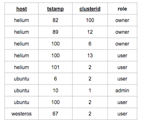Viewport: 151px width, 127px height.
Task: Select the westeros host cell
Action: 22,114
